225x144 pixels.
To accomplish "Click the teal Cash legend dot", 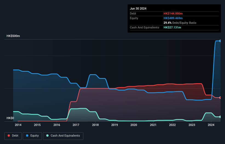I will [47, 136].
